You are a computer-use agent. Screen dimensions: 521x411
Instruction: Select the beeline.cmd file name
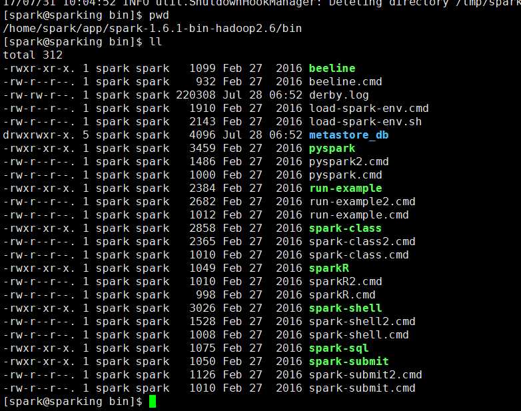[345, 82]
